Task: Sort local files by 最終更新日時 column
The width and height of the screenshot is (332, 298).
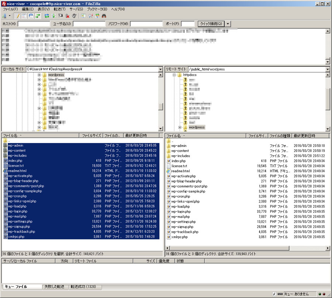Action: 141,135
